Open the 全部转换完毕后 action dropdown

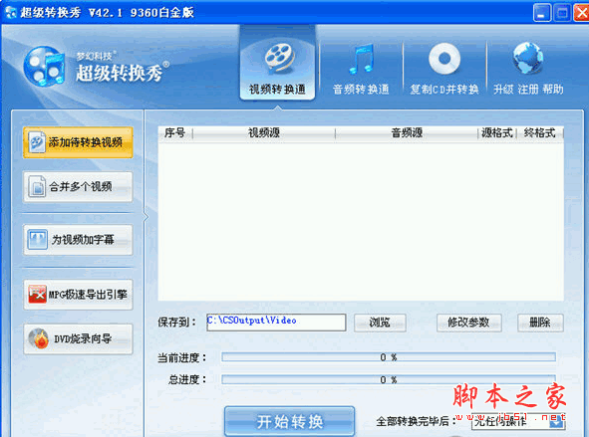coord(518,422)
